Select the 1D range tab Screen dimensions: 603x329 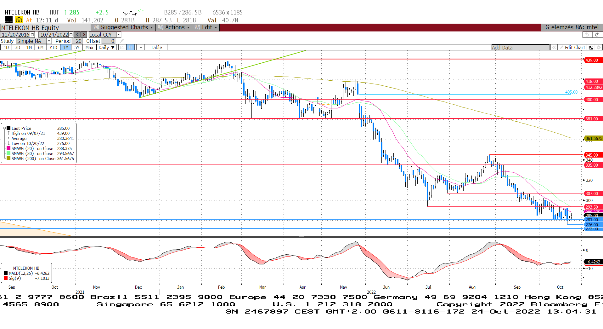click(6, 47)
